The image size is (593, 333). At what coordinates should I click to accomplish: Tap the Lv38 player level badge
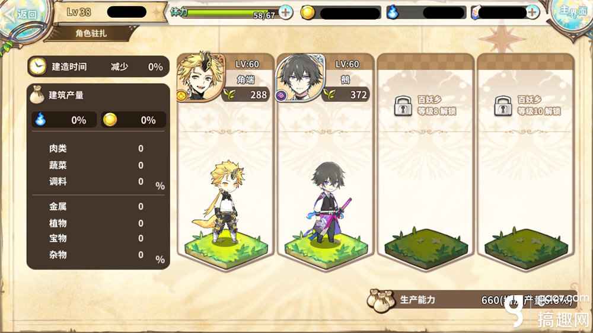[x=79, y=12]
